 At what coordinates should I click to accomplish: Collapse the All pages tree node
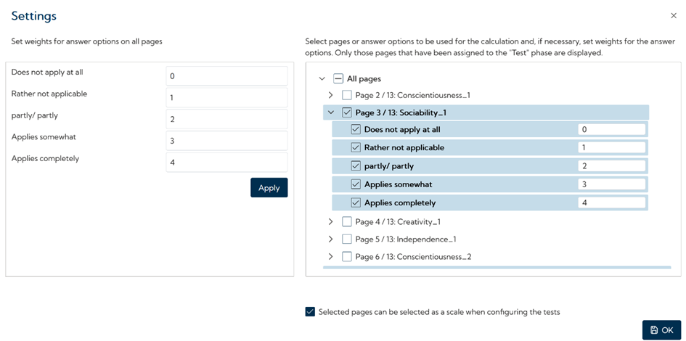(x=322, y=78)
